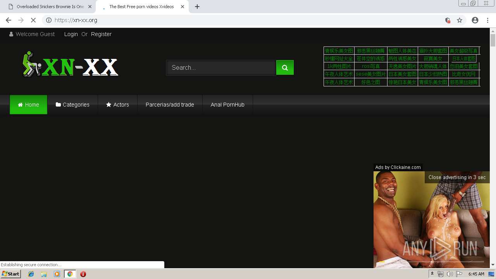Screen dimensions: 496x279
Task: Click the XN-XX site logo
Action: click(70, 64)
